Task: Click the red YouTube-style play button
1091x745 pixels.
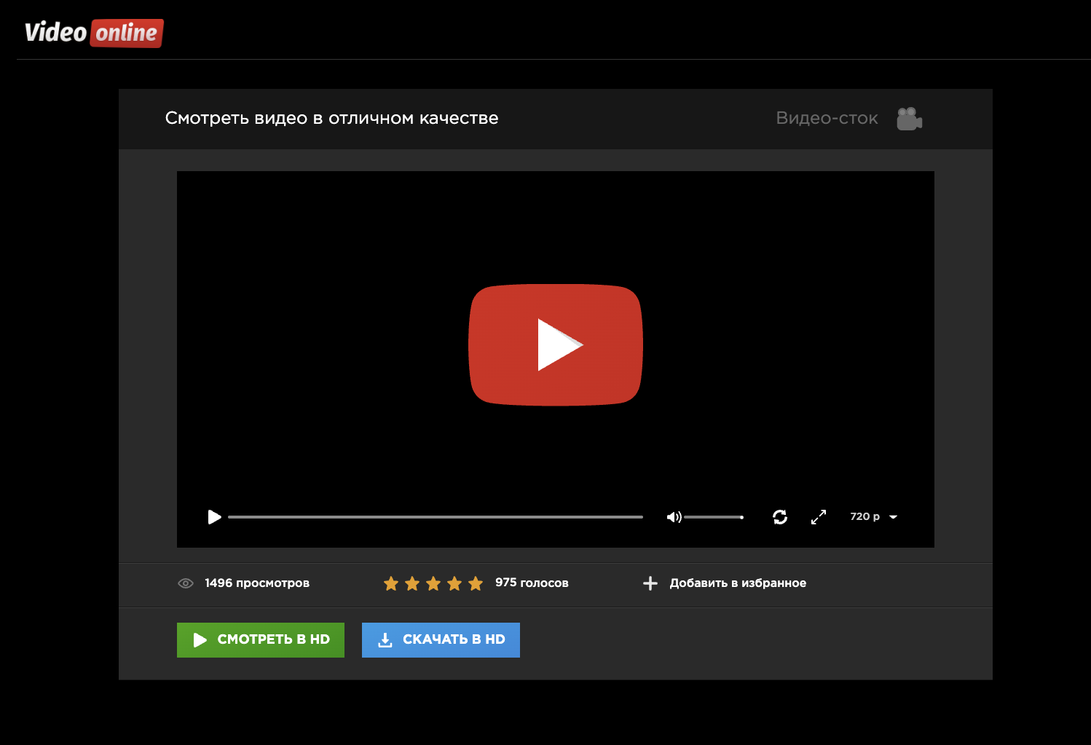Action: tap(556, 344)
